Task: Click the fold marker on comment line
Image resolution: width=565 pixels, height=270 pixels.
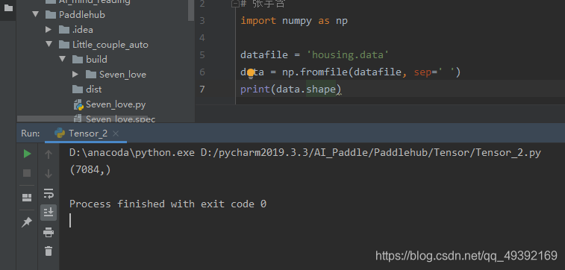Action: 235,4
